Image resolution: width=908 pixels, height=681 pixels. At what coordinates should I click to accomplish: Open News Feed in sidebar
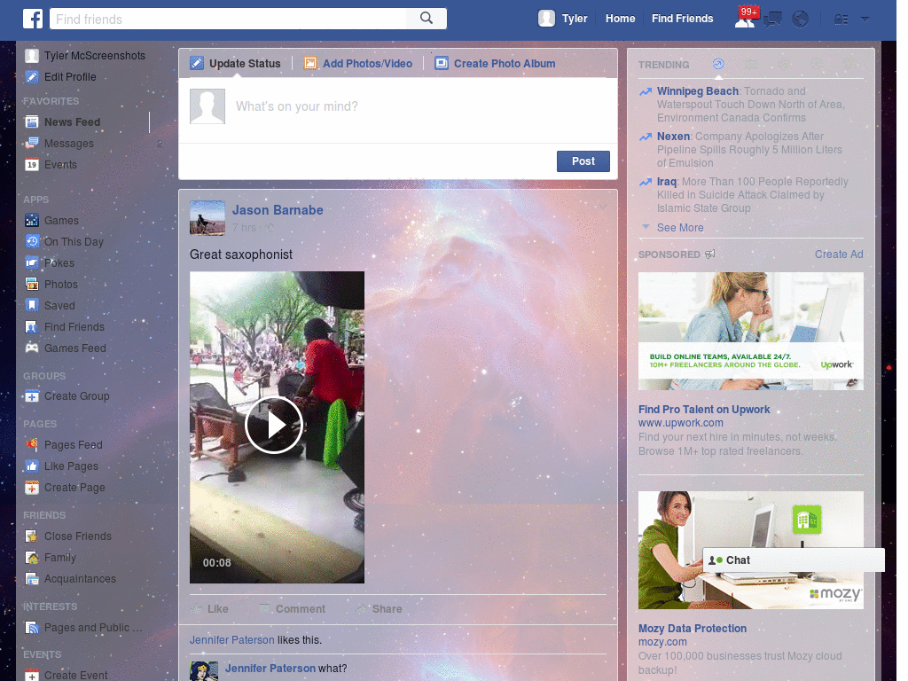[72, 122]
